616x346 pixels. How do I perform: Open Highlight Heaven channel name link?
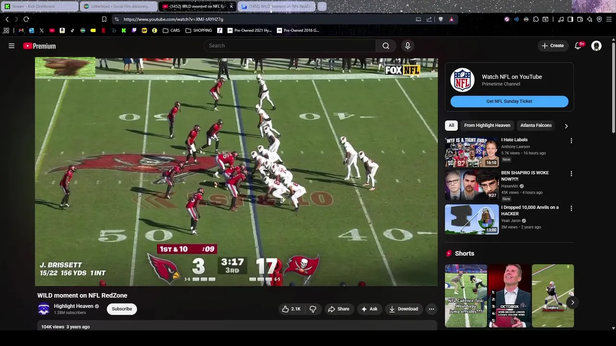point(74,306)
